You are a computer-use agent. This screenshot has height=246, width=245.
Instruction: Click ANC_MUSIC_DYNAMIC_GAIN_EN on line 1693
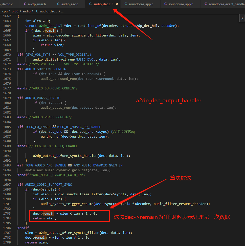pos(98,165)
